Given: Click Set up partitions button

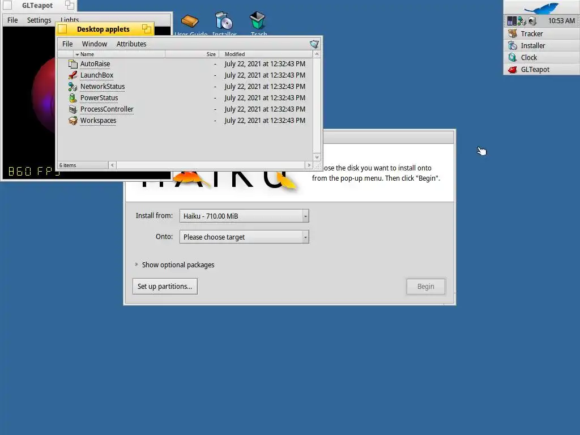Looking at the screenshot, I should tap(165, 286).
